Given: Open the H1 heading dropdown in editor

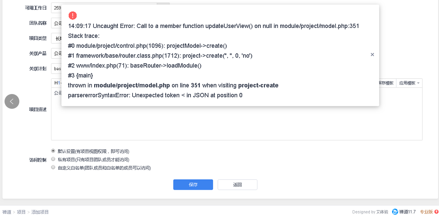Looking at the screenshot, I should (57, 83).
